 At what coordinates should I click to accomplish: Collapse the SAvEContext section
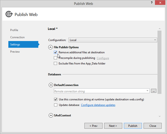tap(51, 116)
